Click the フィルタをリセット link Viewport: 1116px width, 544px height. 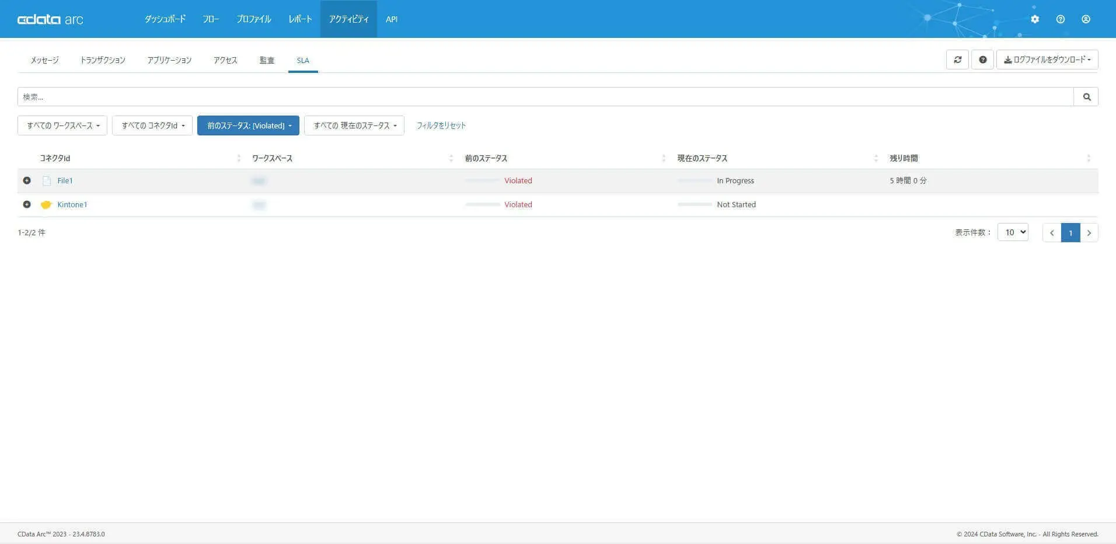(x=441, y=125)
